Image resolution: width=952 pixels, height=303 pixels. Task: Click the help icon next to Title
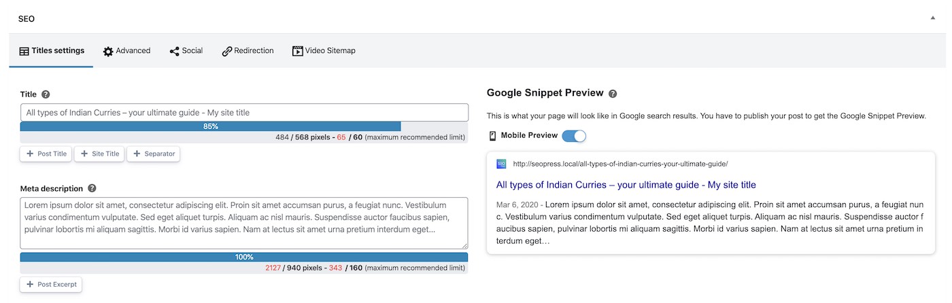coord(46,94)
